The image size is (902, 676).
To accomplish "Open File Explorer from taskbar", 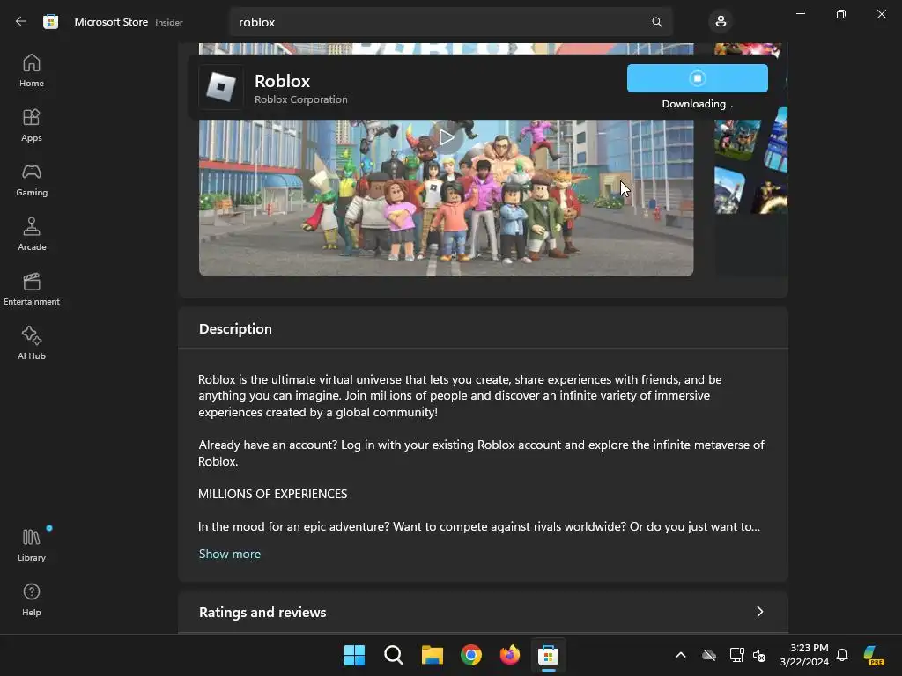I will tap(432, 655).
